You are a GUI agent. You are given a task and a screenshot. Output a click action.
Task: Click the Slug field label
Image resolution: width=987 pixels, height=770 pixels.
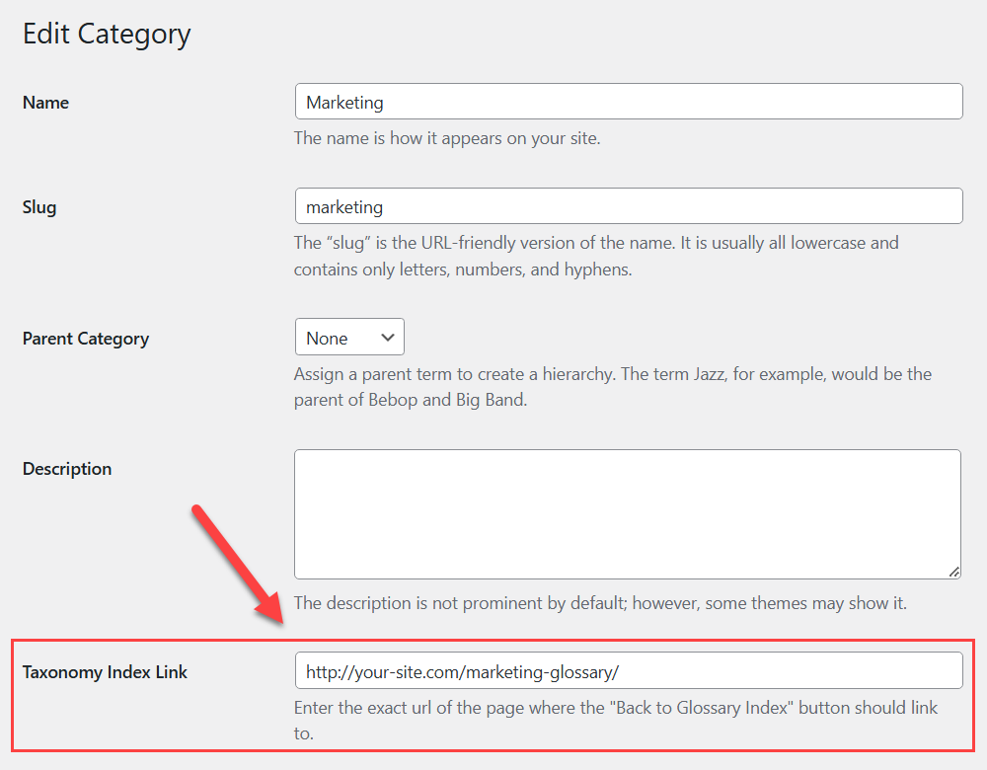[x=39, y=207]
